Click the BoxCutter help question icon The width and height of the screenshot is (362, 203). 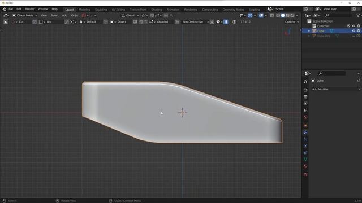click(x=234, y=22)
